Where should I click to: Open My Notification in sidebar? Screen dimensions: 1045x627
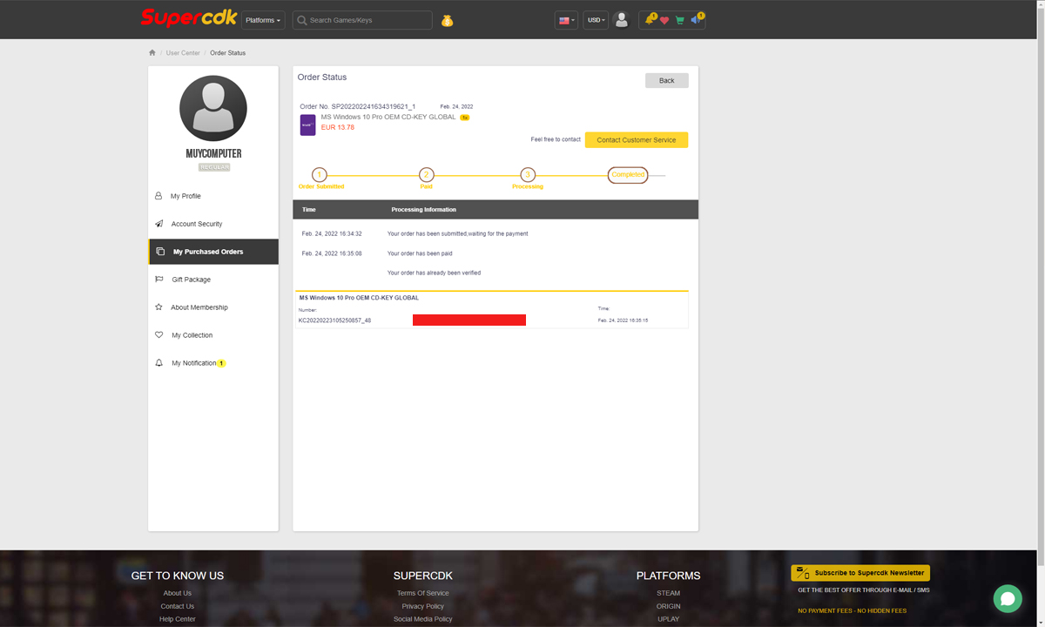coord(193,363)
